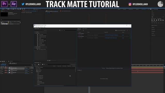
Task: Expand Broadcast preset group
Action: [x=36, y=72]
